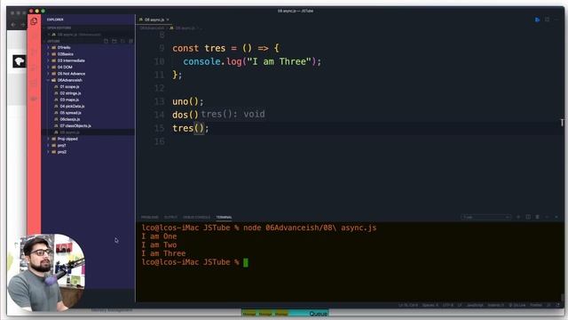Click back arrow in the browser window behind
The image size is (568, 320).
click(x=13, y=25)
